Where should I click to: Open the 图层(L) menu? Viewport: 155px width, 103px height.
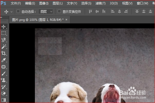(58, 3)
